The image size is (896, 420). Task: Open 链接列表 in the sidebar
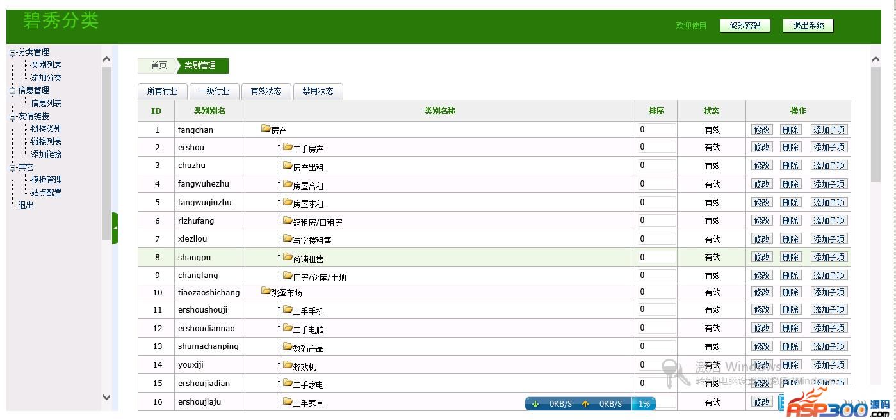pos(46,141)
